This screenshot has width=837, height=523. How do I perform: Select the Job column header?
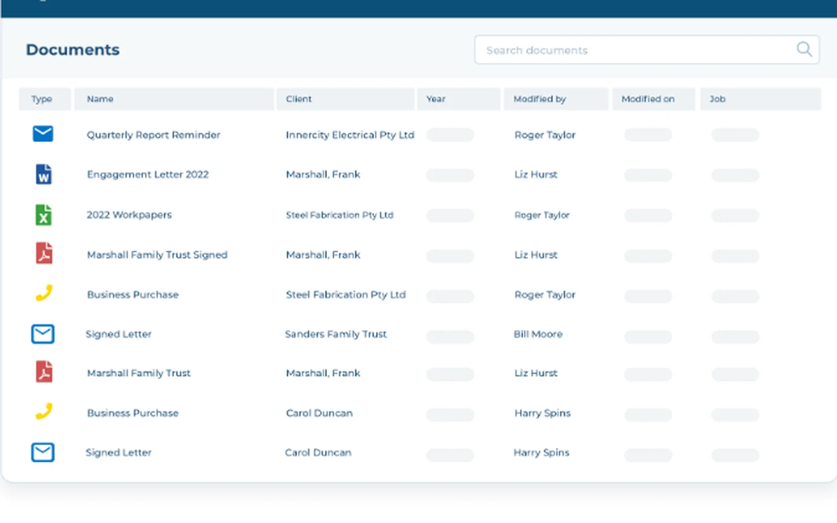tap(761, 99)
